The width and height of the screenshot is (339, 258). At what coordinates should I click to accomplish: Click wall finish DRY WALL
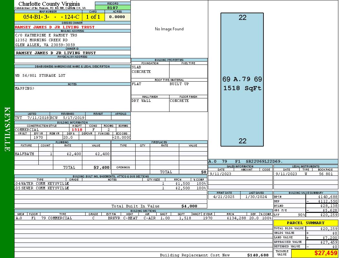point(141,101)
